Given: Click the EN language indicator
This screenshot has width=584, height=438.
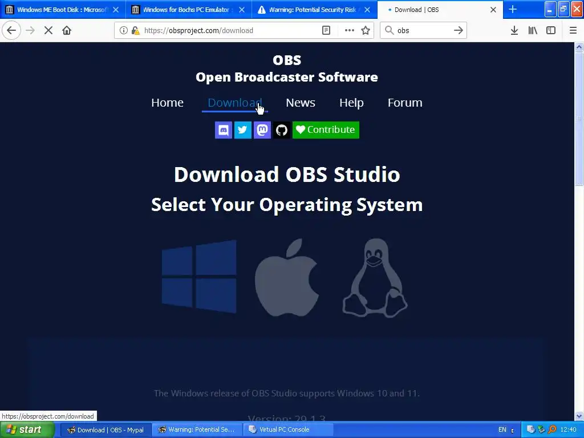Looking at the screenshot, I should click(502, 429).
